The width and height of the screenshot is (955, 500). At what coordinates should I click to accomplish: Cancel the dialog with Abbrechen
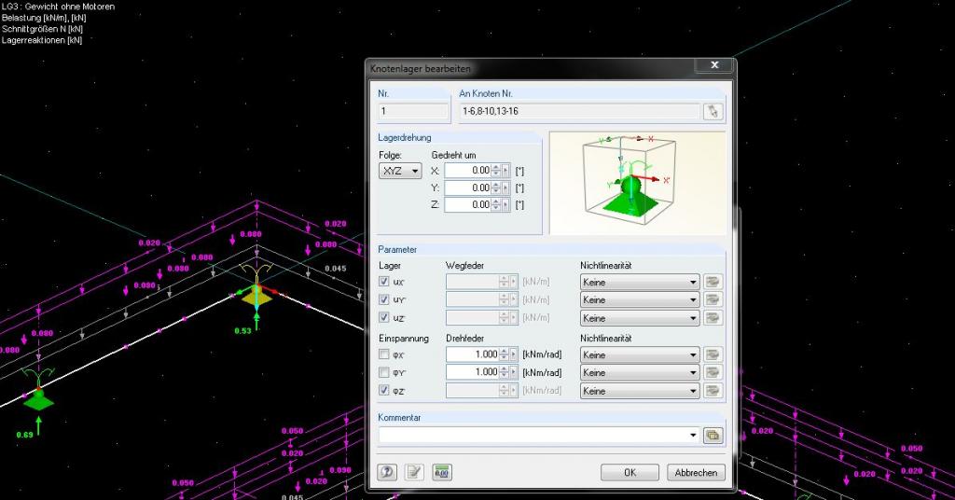coord(696,473)
